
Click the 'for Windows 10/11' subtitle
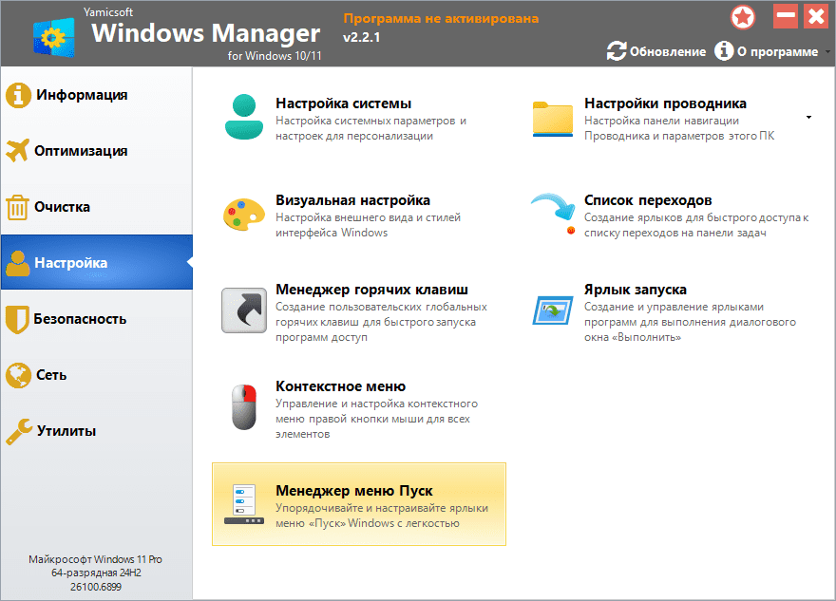pyautogui.click(x=275, y=55)
